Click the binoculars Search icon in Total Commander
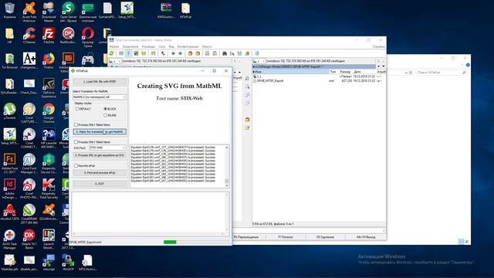Screen dimensions: 494x278 (x=225, y=53)
